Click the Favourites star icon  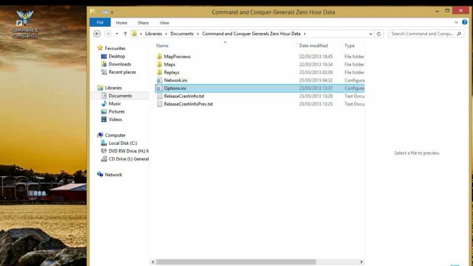click(100, 48)
